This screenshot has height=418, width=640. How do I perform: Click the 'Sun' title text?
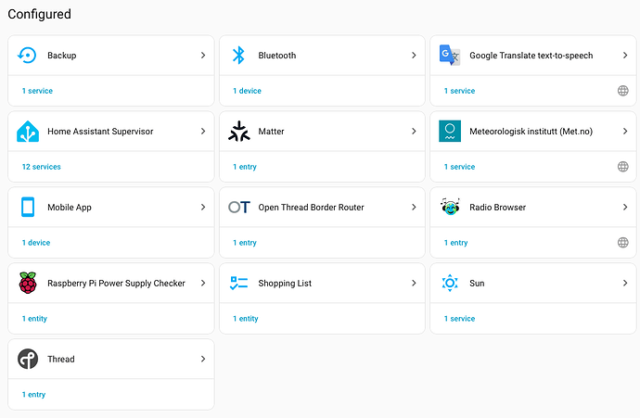click(477, 283)
